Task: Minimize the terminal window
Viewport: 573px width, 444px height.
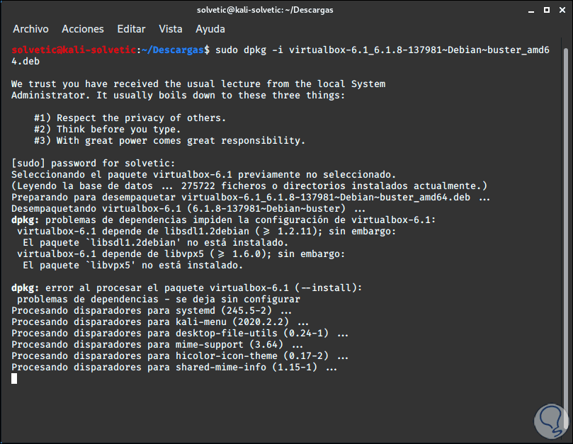Action: [528, 8]
